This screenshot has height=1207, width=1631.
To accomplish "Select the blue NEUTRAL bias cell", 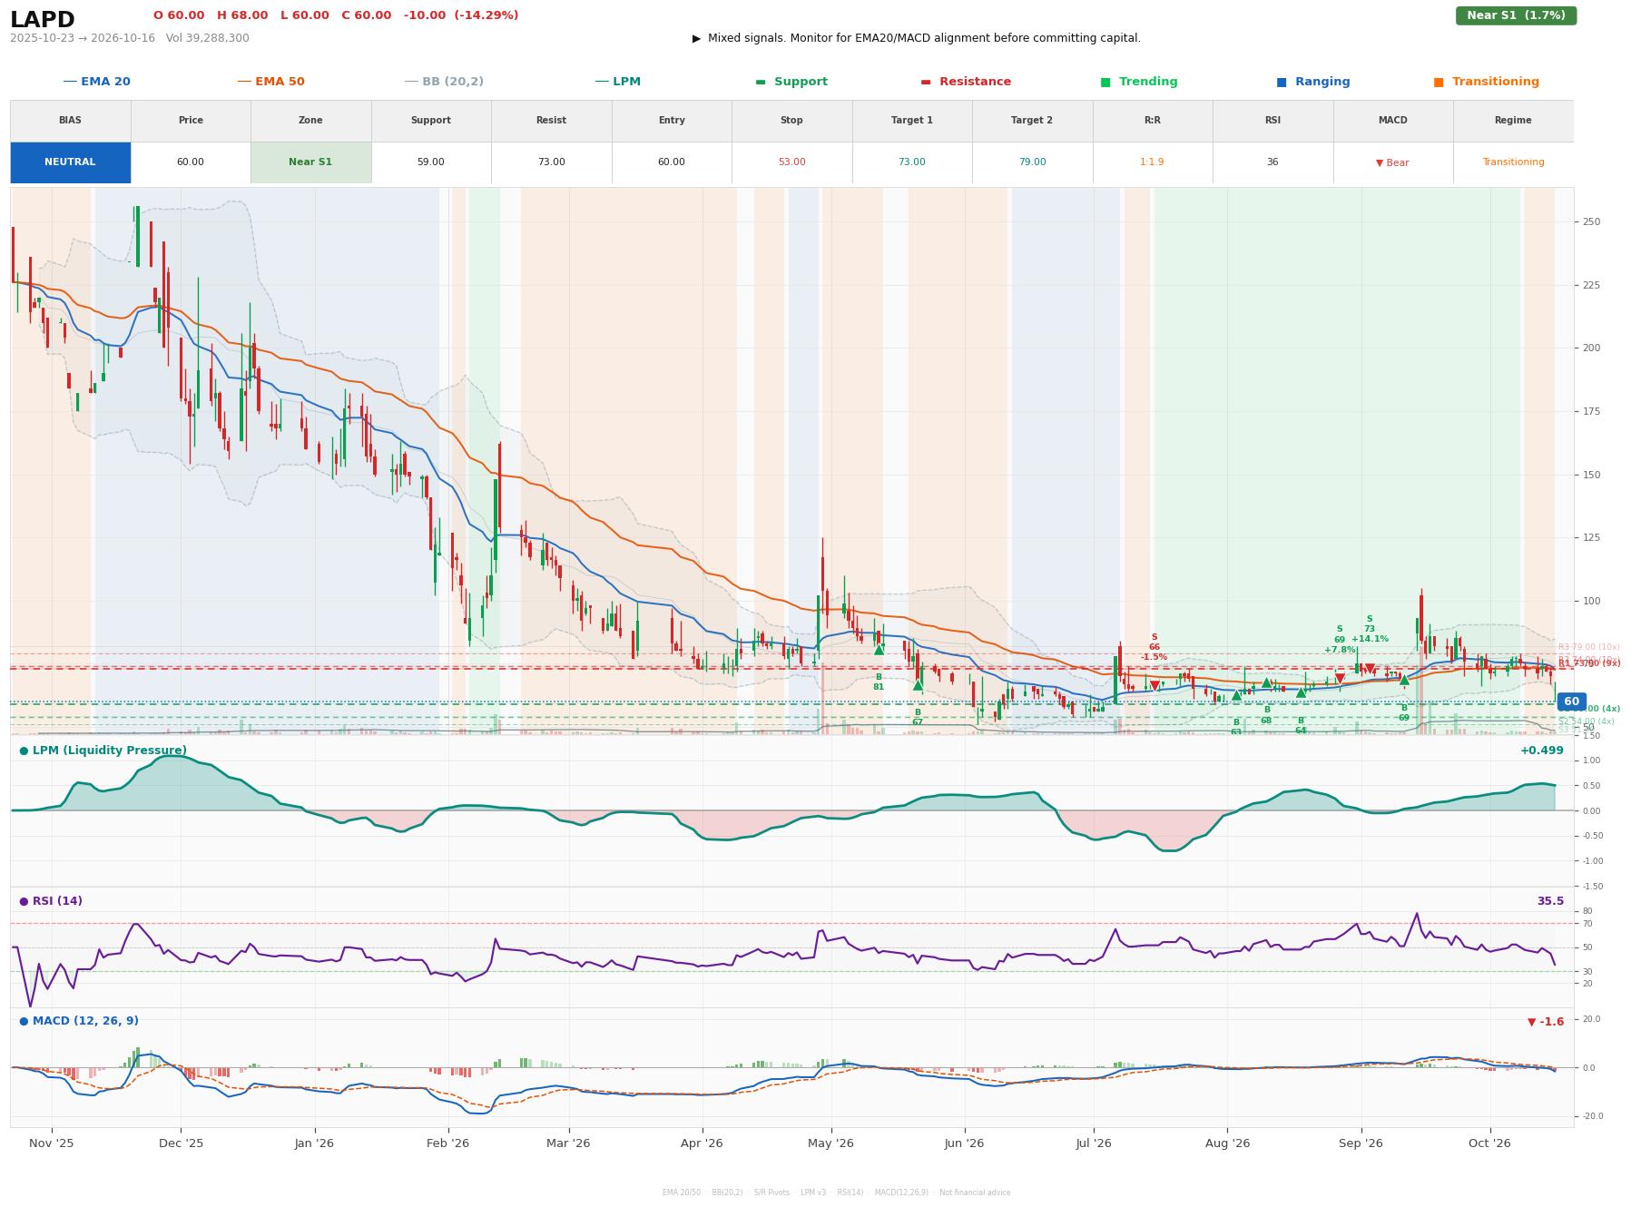I will pos(70,162).
